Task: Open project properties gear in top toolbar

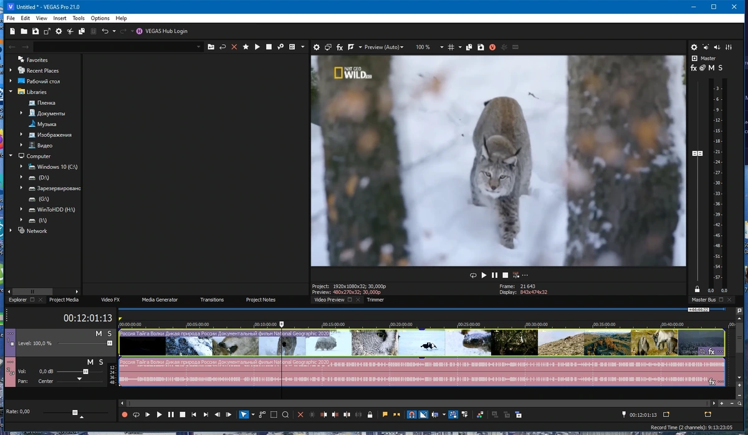Action: click(59, 31)
